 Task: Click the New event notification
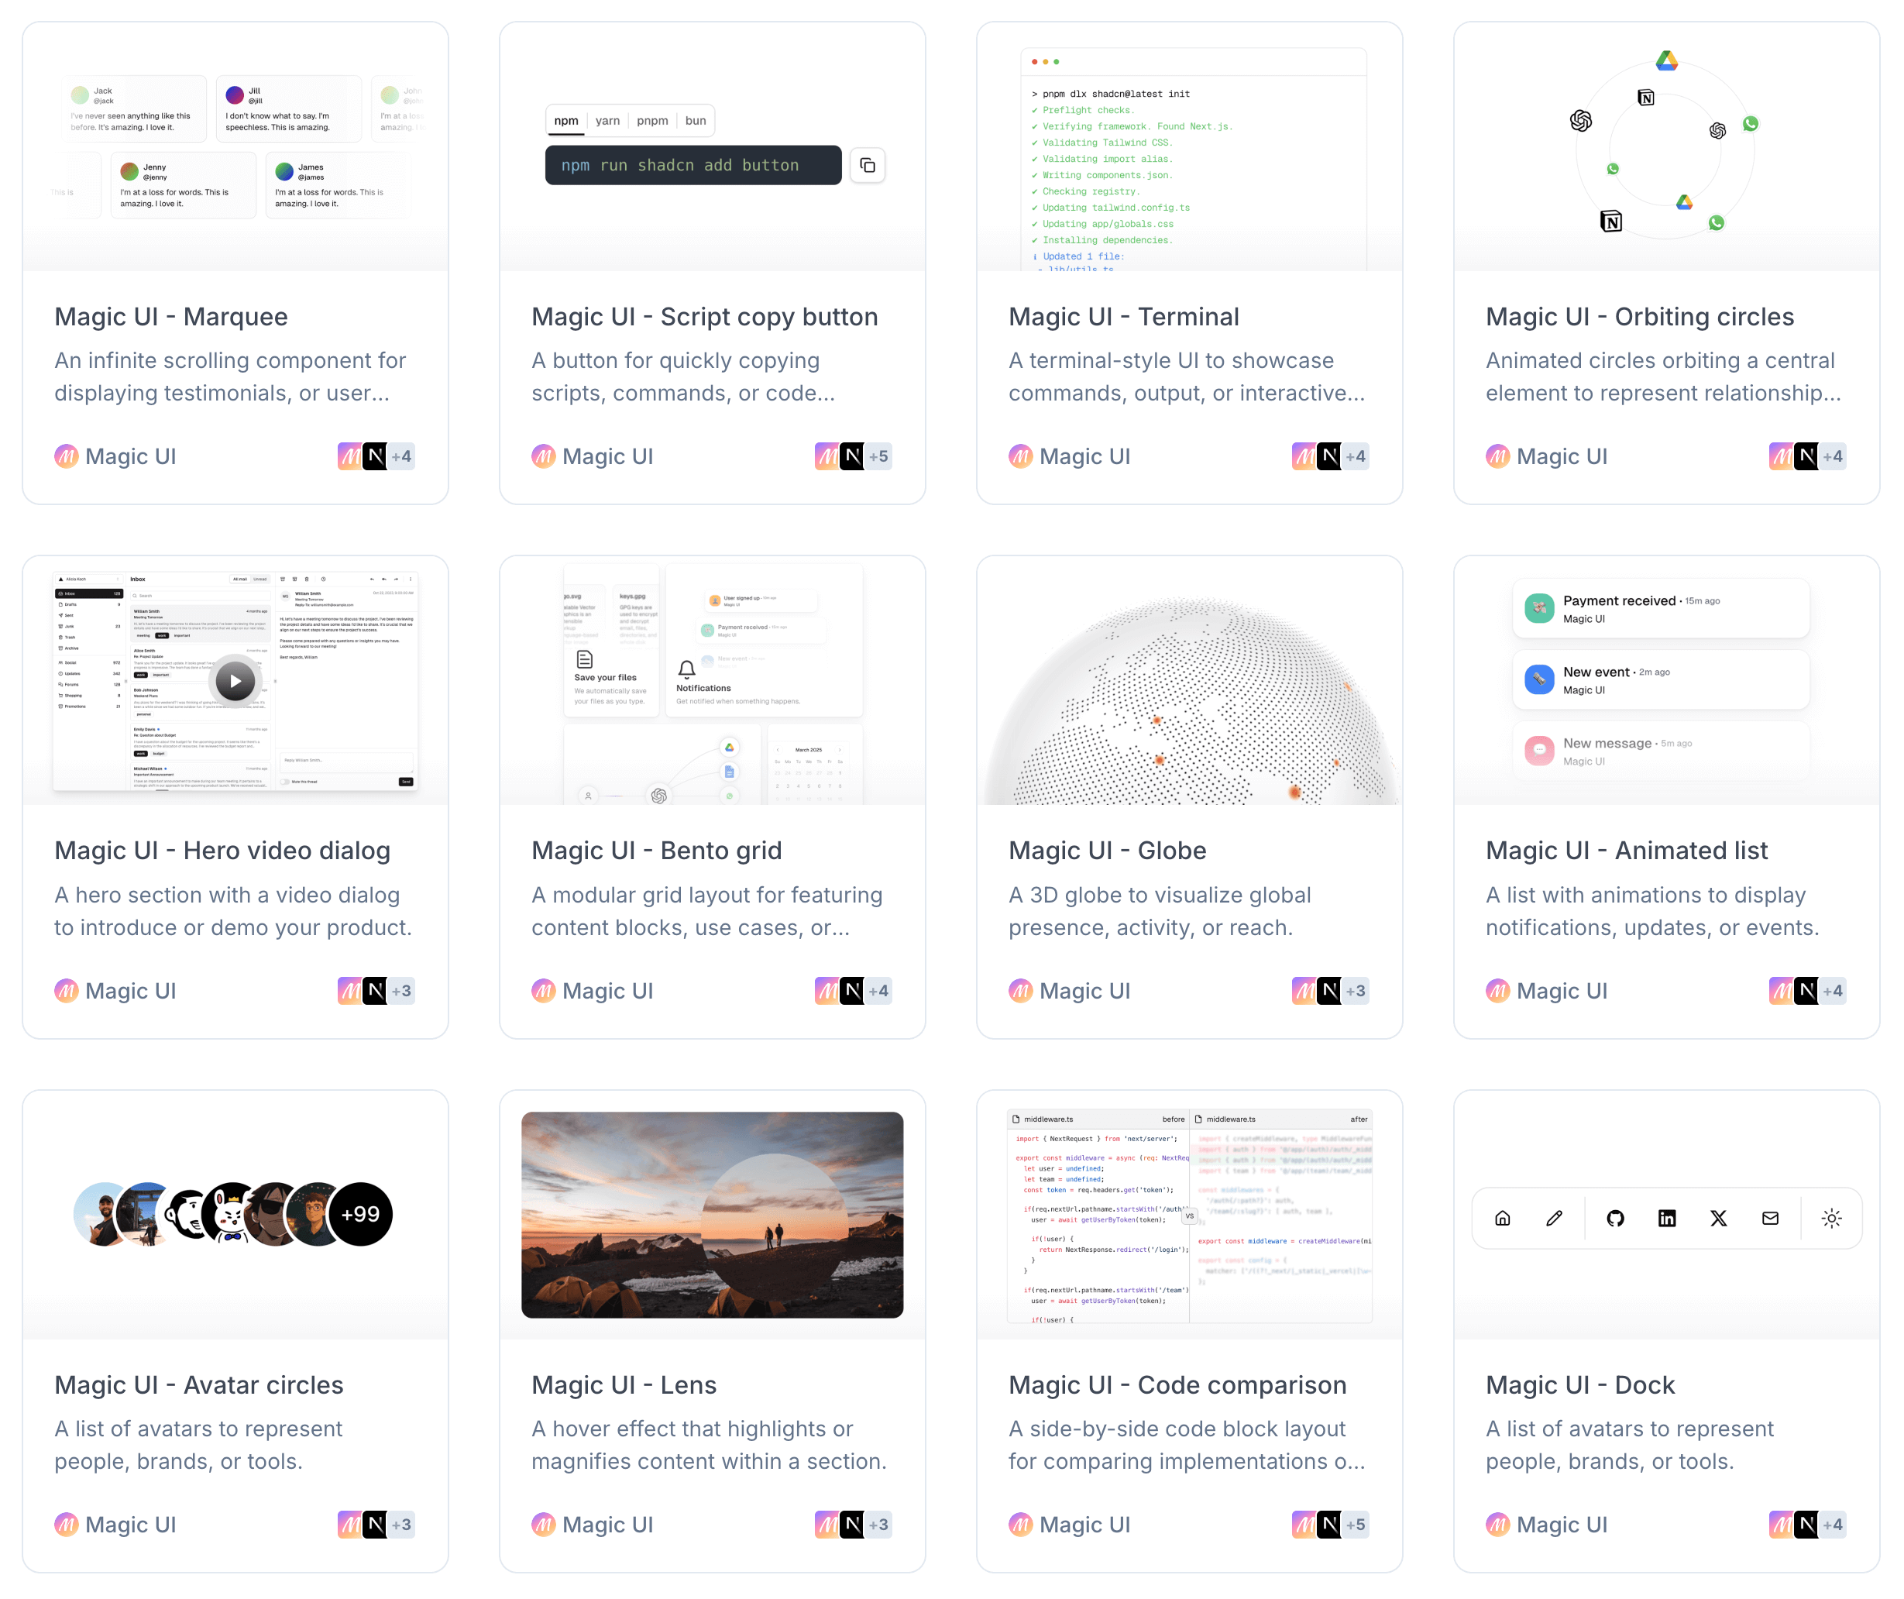point(1660,680)
